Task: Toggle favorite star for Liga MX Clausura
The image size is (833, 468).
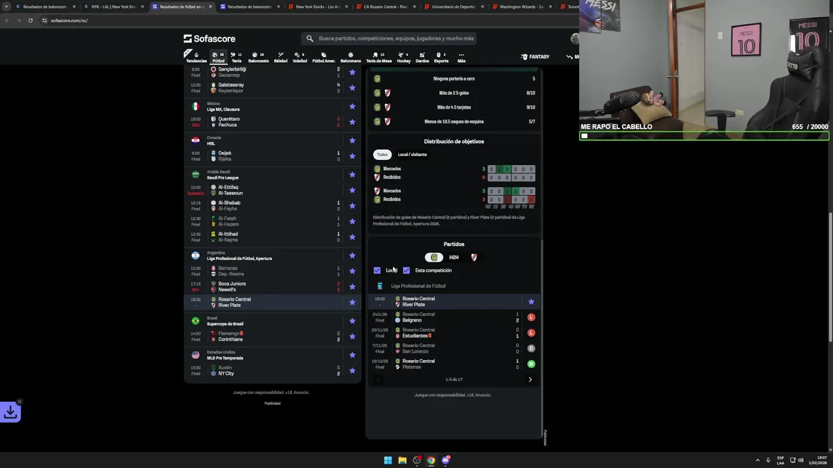Action: 352,106
